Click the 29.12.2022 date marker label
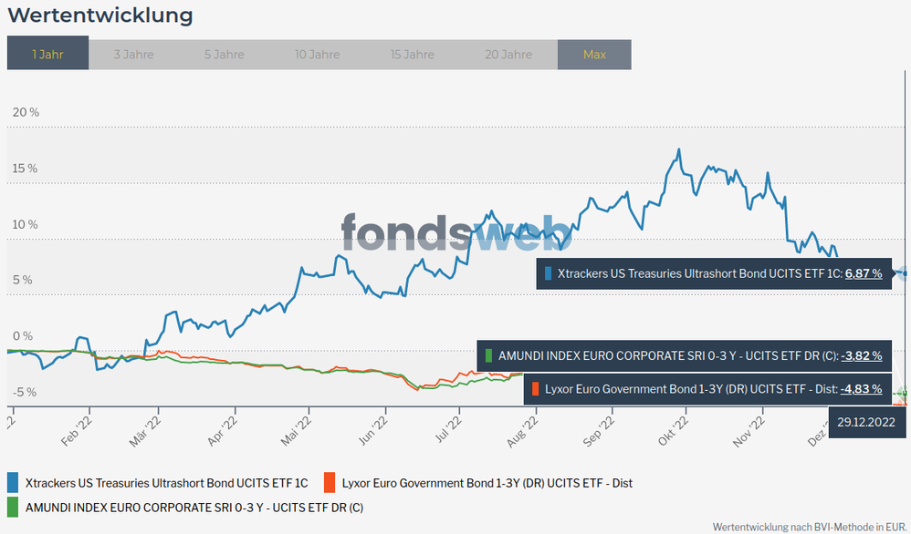This screenshot has height=534, width=911. (x=865, y=423)
